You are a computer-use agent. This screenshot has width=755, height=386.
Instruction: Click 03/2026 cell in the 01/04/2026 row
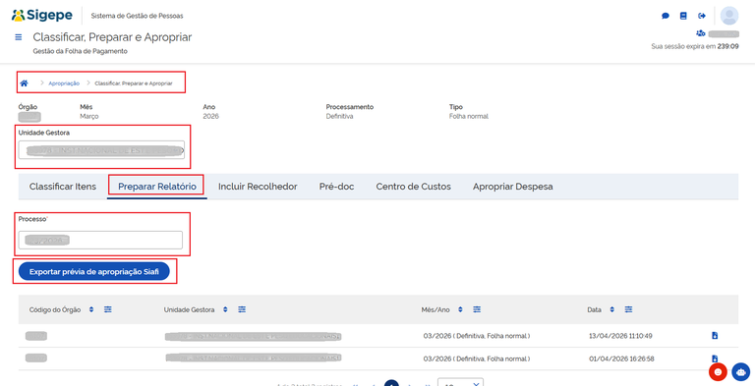tap(477, 358)
